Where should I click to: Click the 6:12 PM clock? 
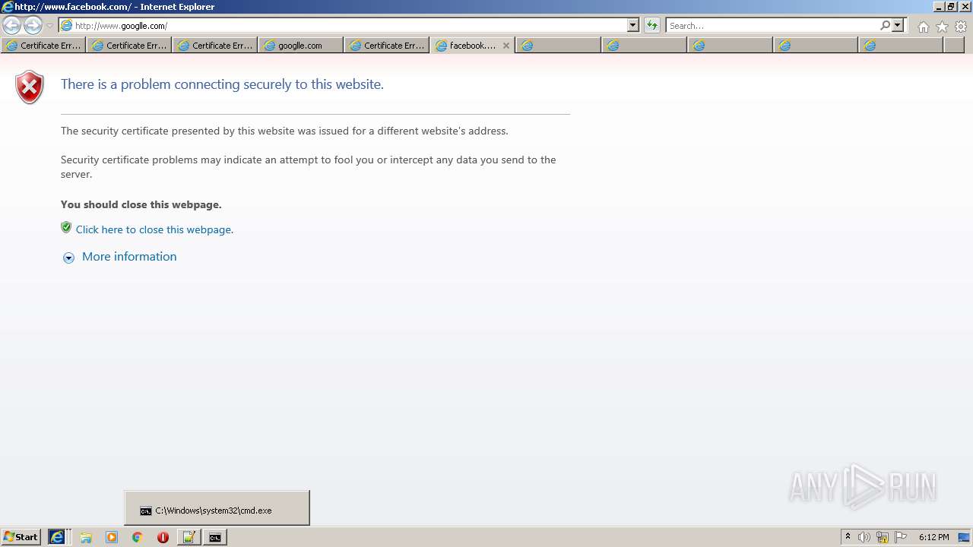(x=933, y=537)
